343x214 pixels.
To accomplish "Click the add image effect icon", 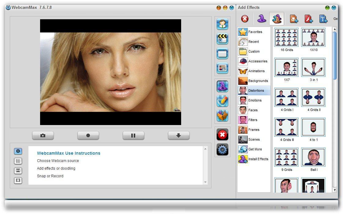I will 294,19.
